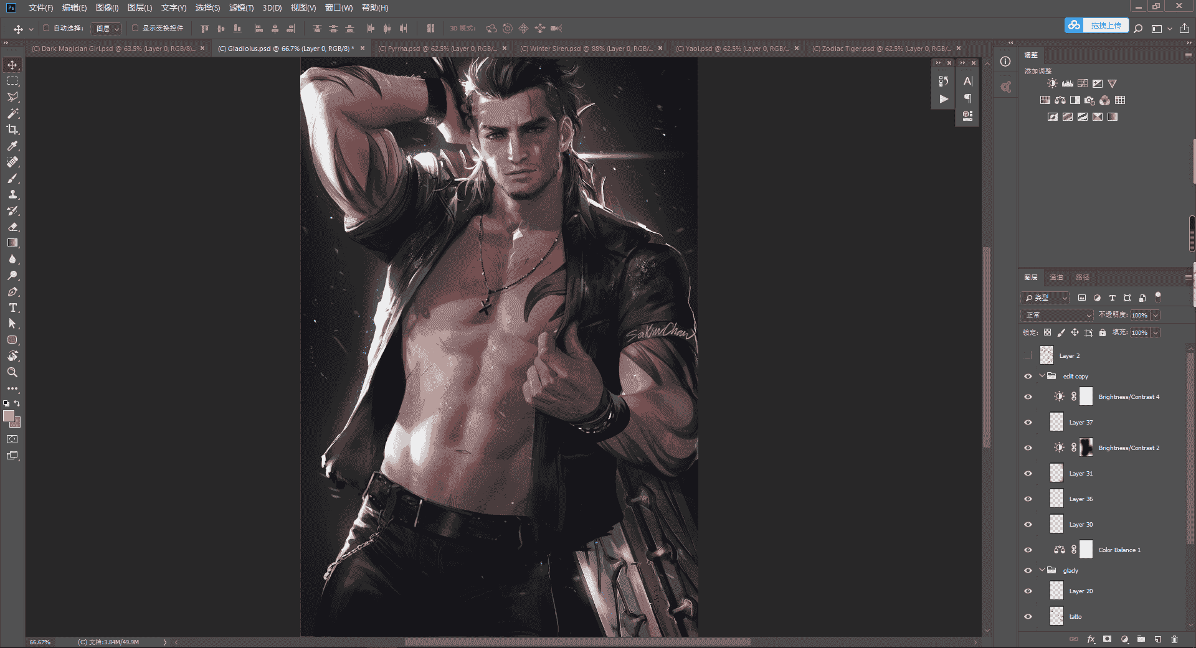Hide the Color Balance 1 layer
The height and width of the screenshot is (648, 1196).
(x=1028, y=550)
